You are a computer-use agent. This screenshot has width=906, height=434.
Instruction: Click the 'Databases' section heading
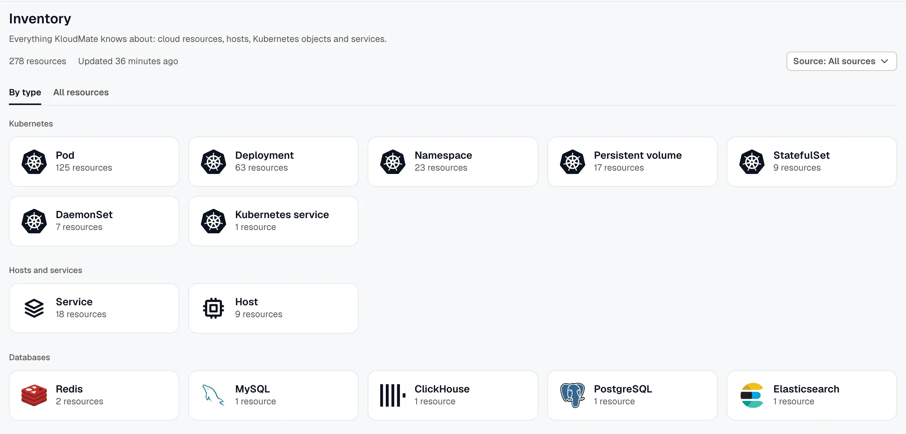(29, 357)
